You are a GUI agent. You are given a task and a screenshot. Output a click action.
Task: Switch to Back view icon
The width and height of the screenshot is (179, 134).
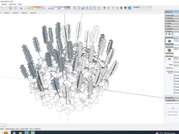point(91,8)
